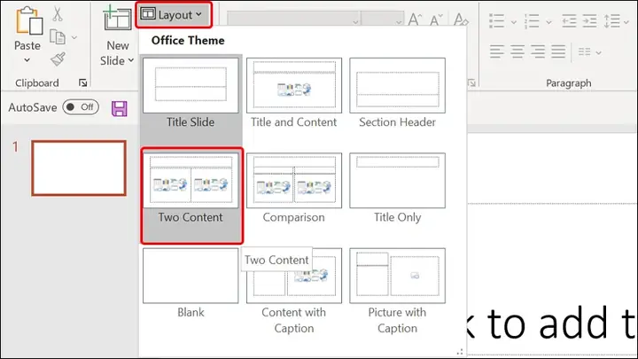Viewport: 638px width, 359px height.
Task: Click the Cut scissors icon
Action: pos(58,14)
